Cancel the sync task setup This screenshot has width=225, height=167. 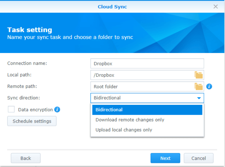click(199, 158)
